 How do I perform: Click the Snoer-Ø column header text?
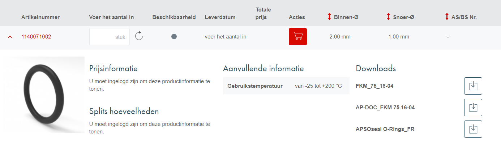pos(404,17)
